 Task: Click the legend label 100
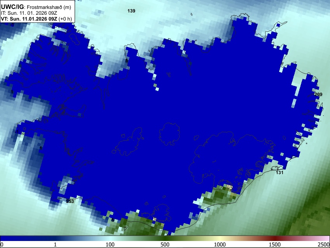pyautogui.click(x=110, y=245)
